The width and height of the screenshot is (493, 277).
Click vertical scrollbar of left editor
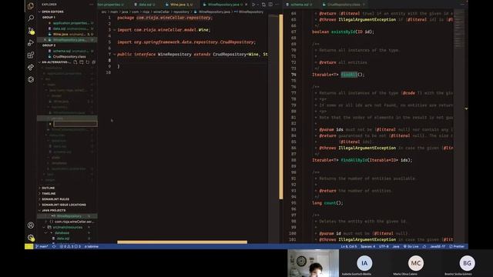280,107
